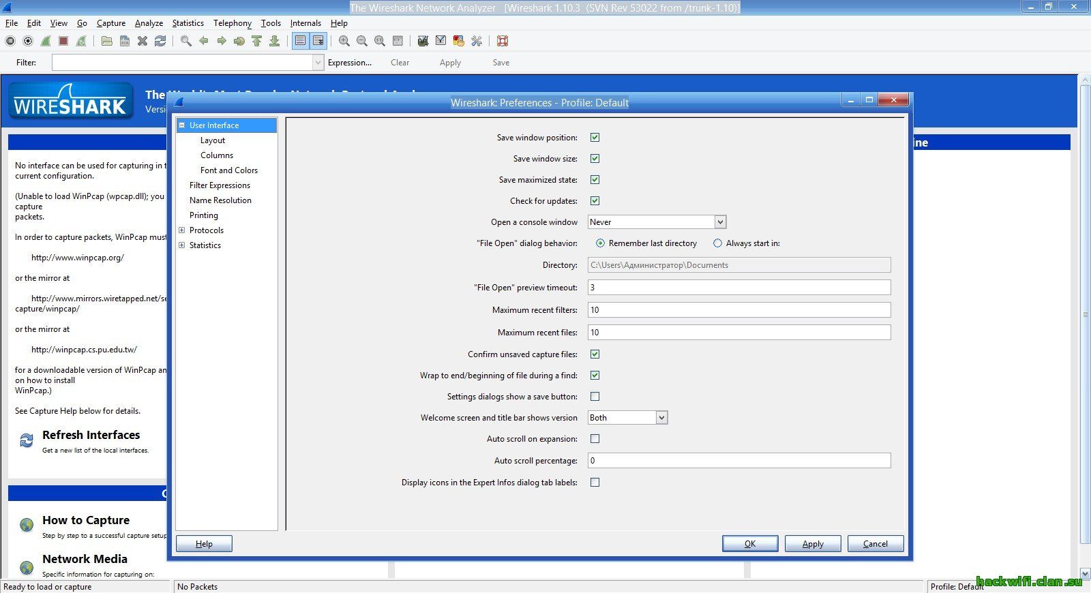Zoom in toolbar icon
1091x593 pixels.
(x=344, y=41)
